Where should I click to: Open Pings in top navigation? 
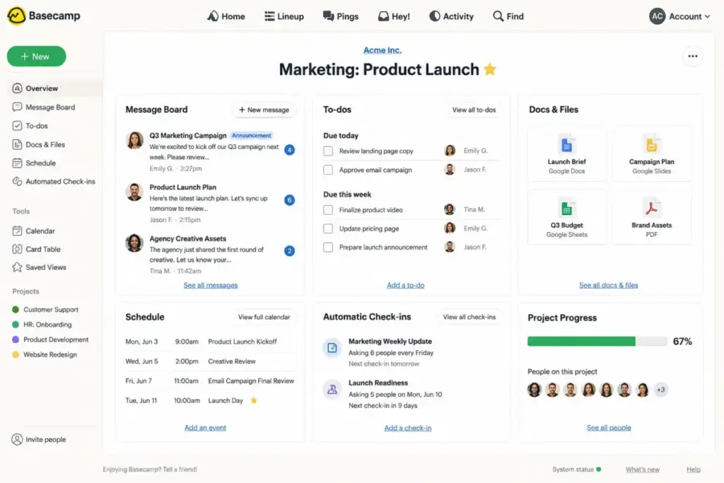pyautogui.click(x=341, y=17)
